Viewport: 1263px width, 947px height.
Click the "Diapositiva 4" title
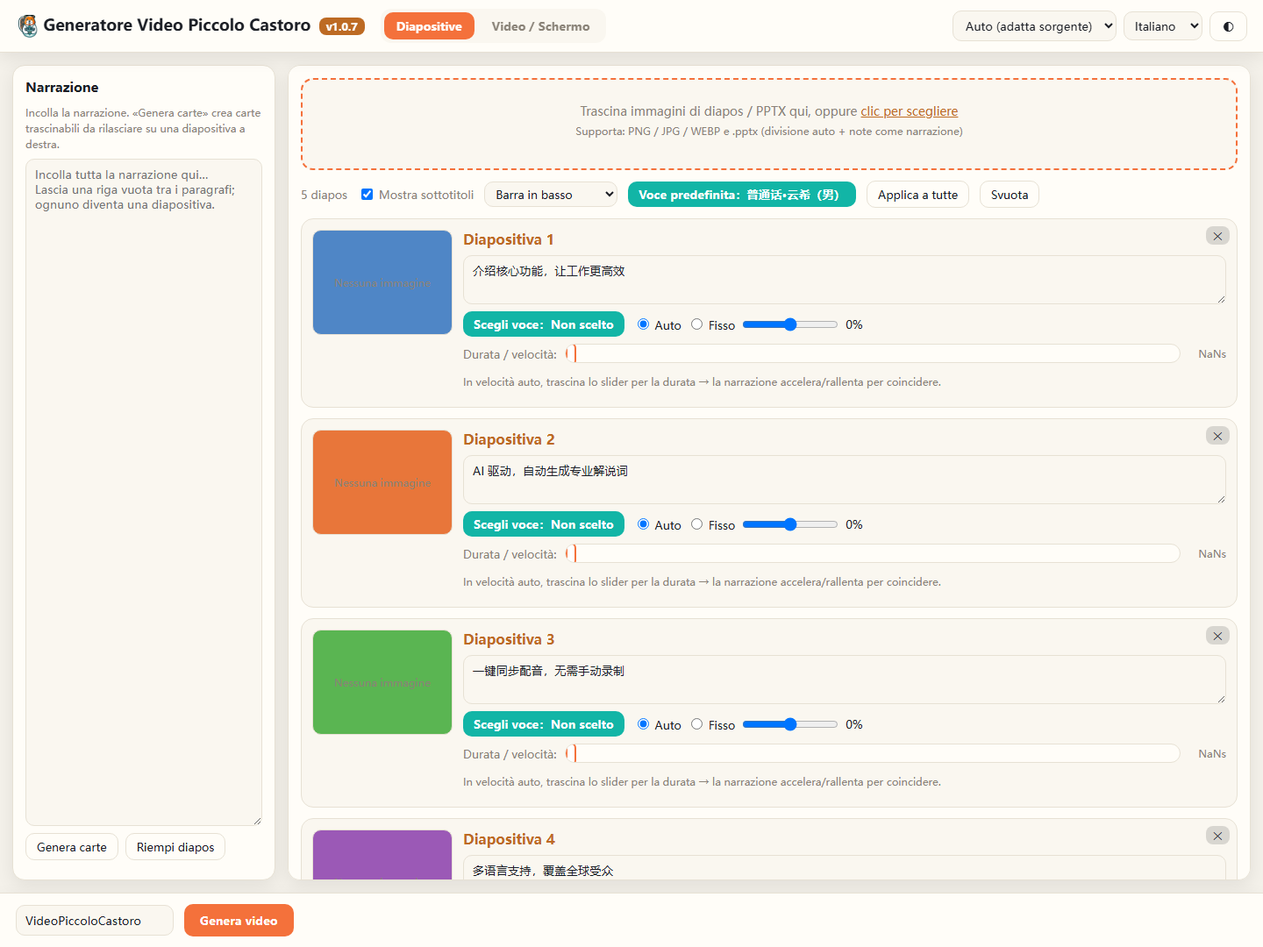(x=509, y=839)
